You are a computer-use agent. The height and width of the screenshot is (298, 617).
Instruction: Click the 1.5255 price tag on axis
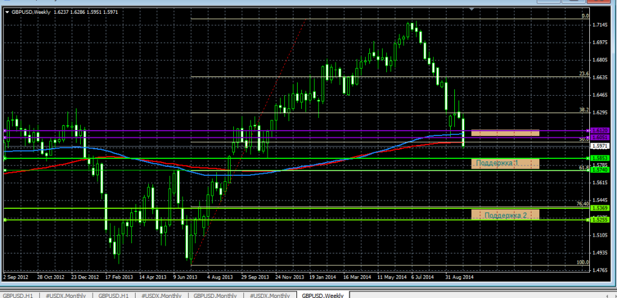(x=600, y=220)
